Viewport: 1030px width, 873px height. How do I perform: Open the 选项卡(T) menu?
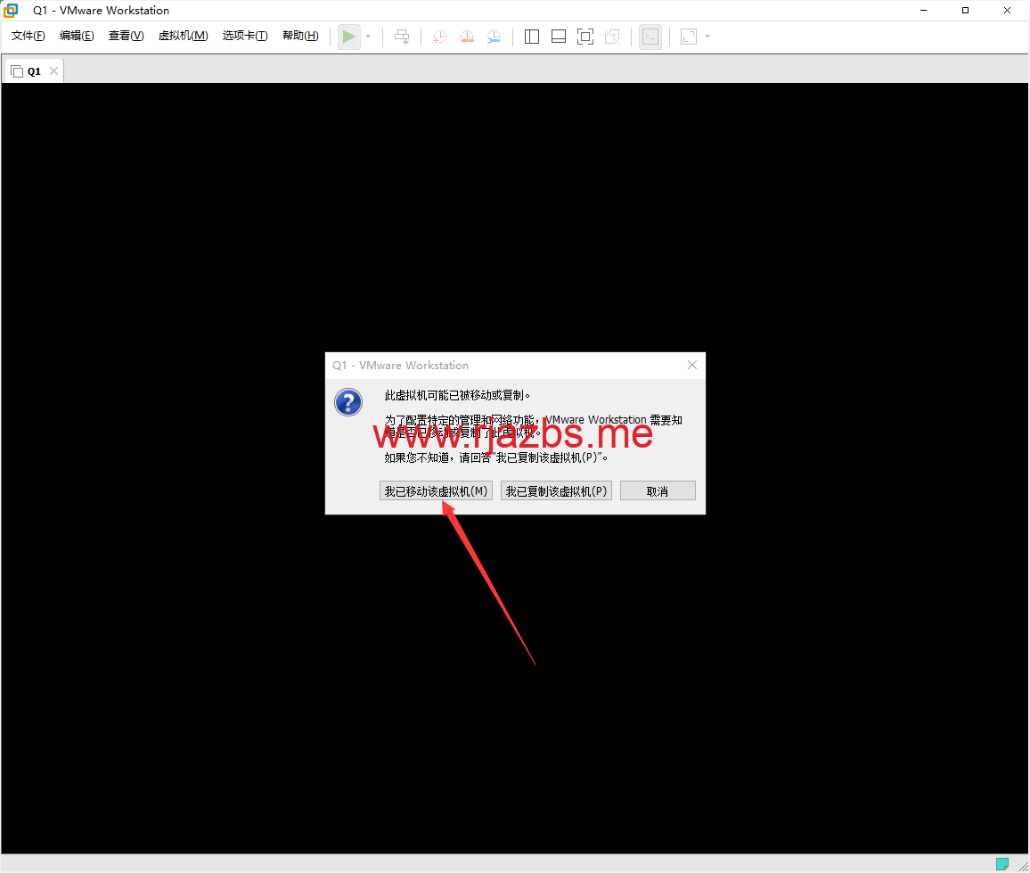[x=245, y=37]
